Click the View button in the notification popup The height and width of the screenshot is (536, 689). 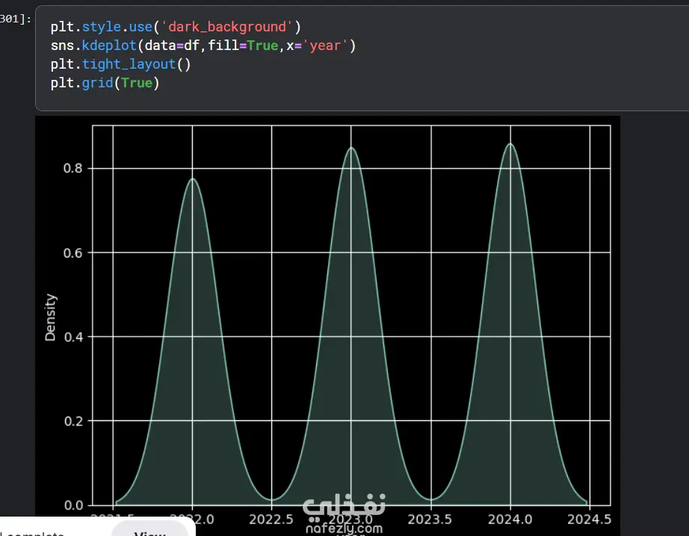[150, 530]
